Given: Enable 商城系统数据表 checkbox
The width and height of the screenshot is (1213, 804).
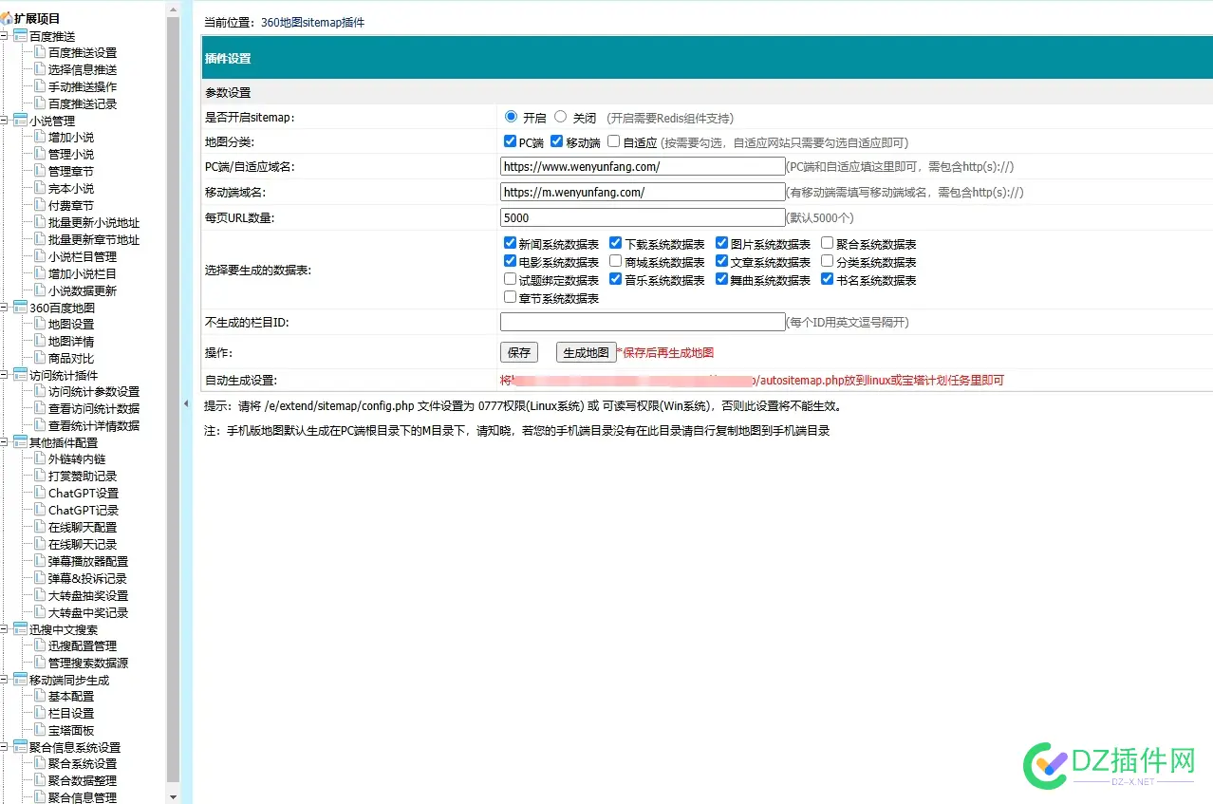Looking at the screenshot, I should tap(616, 261).
